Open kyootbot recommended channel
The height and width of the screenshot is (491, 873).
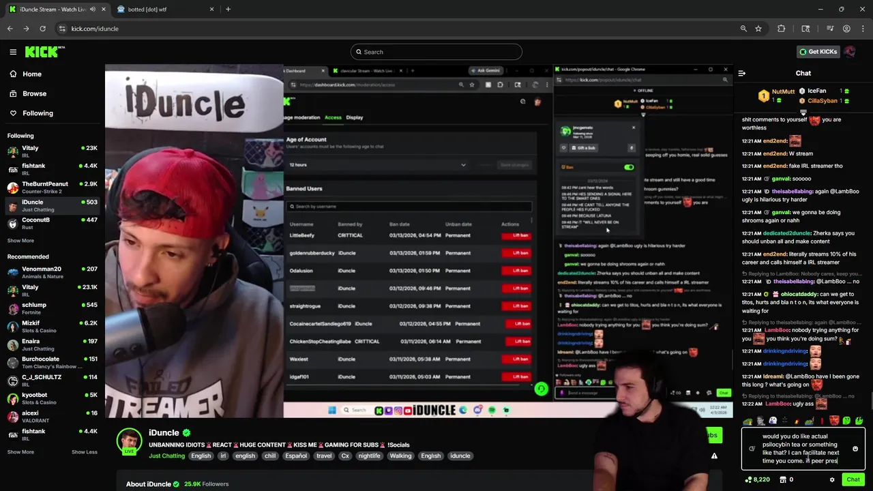tap(53, 398)
